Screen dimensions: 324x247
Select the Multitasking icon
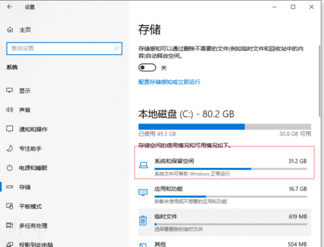point(9,225)
